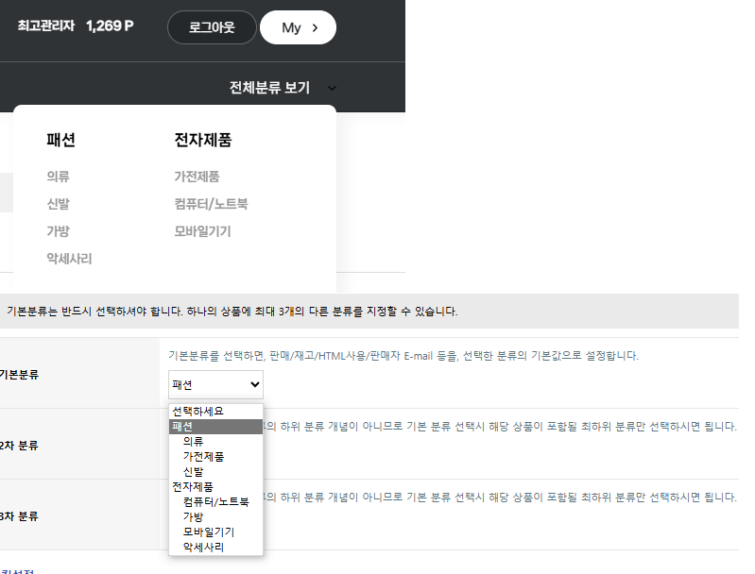This screenshot has width=755, height=574.
Task: Select 악세사리 option in dropdown list
Action: click(x=215, y=547)
